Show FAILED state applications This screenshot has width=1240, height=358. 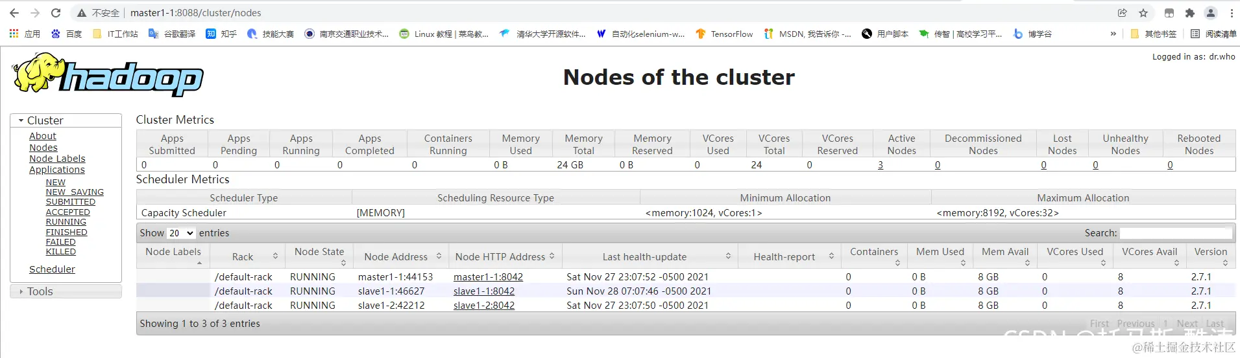click(x=61, y=242)
